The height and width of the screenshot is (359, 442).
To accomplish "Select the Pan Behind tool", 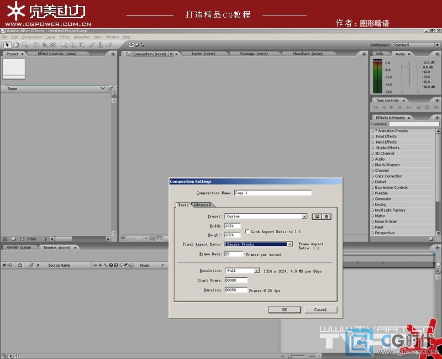I will coord(53,45).
